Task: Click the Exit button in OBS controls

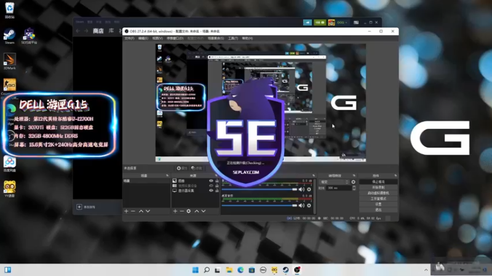Action: point(378,210)
